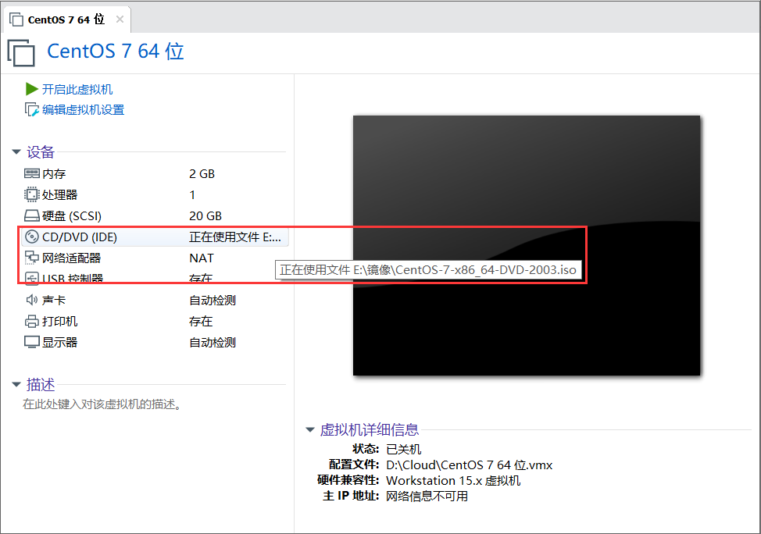This screenshot has height=534, width=761.
Task: Select the CD/DVD (IDE) device row
Action: pyautogui.click(x=155, y=237)
